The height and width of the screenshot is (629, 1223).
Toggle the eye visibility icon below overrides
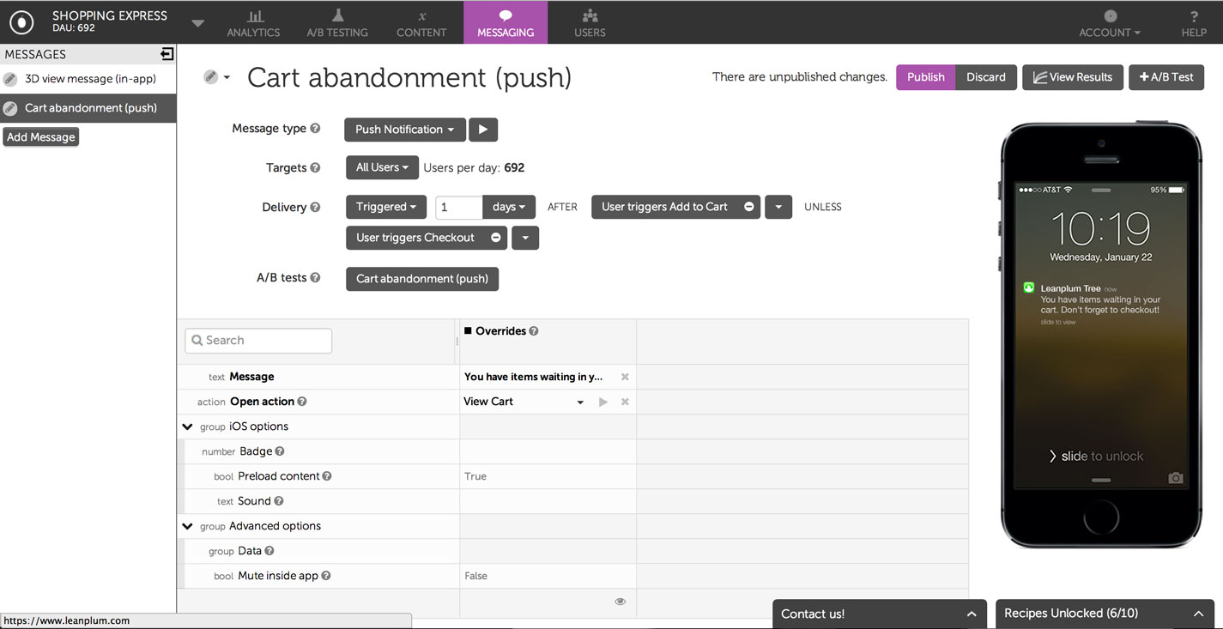pos(620,602)
